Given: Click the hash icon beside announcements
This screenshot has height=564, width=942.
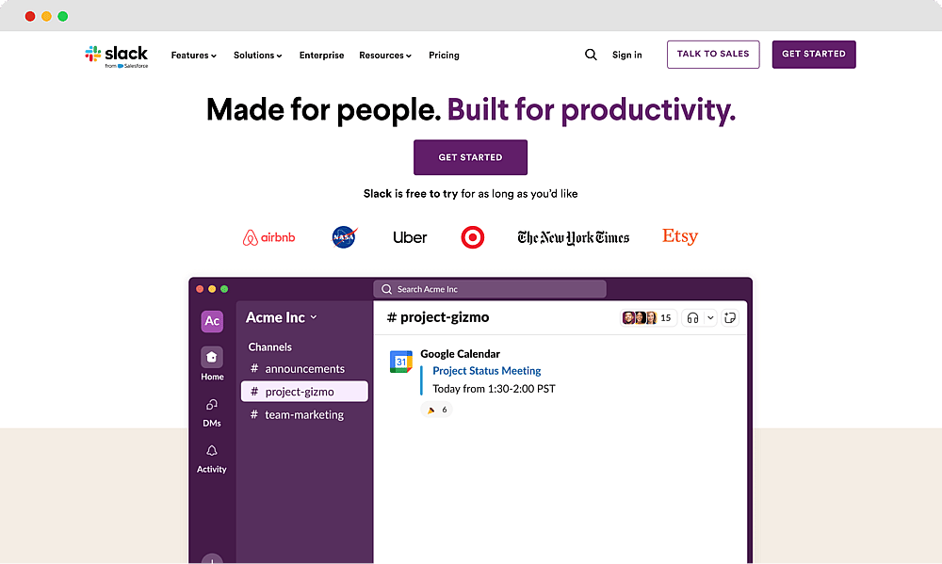Looking at the screenshot, I should click(254, 368).
